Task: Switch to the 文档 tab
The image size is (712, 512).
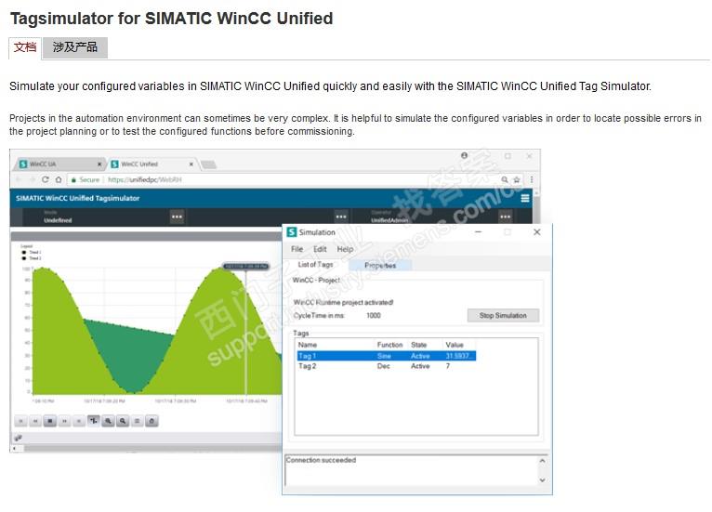Action: (x=25, y=47)
